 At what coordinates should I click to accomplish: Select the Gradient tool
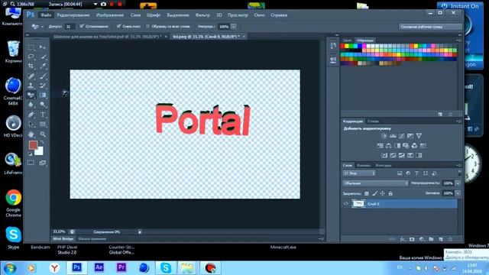pos(43,95)
